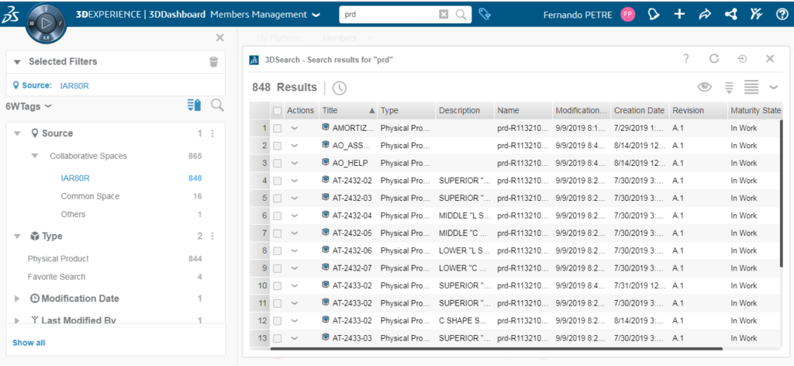Filter by Physical Product type
This screenshot has width=794, height=366.
pos(58,259)
